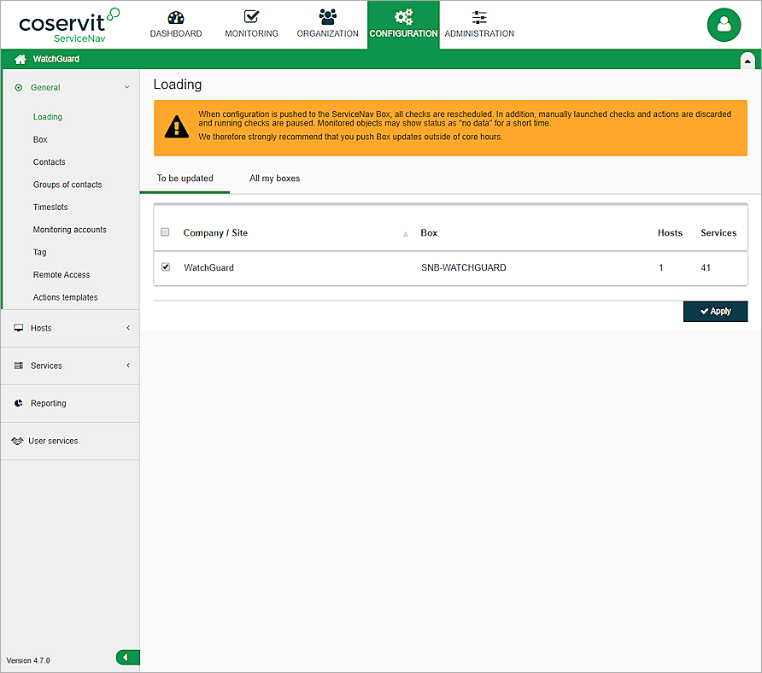Open the Monitoring checkmark icon

(x=251, y=17)
